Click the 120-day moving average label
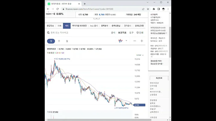The height and width of the screenshot is (121, 216). click(x=63, y=53)
